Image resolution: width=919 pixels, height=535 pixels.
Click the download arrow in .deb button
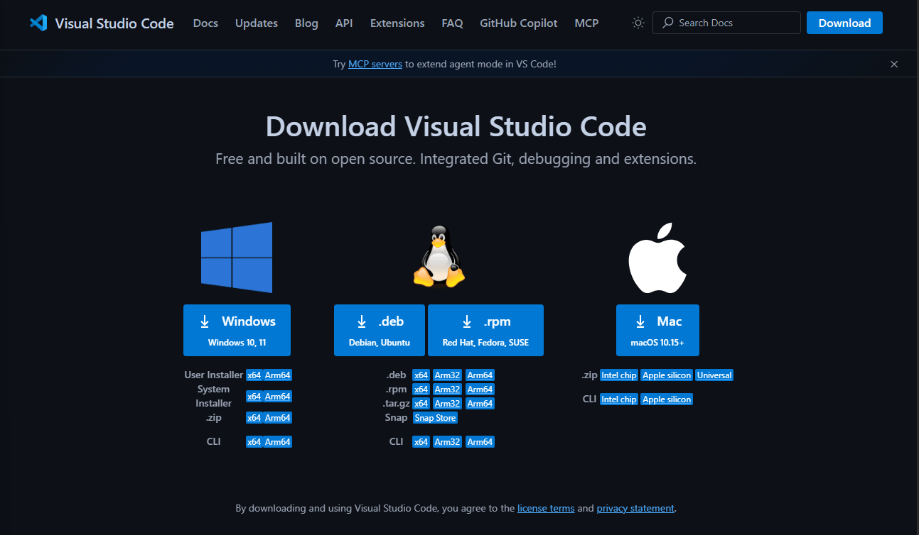click(x=362, y=321)
